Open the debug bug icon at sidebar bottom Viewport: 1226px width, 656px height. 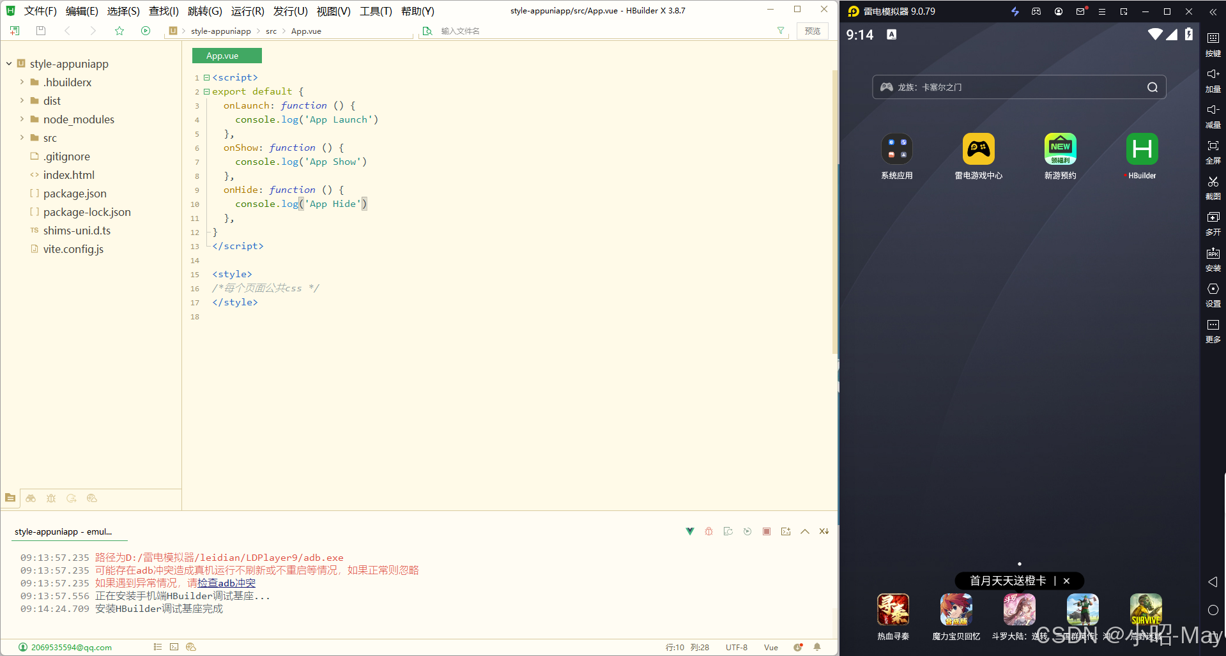coord(51,498)
